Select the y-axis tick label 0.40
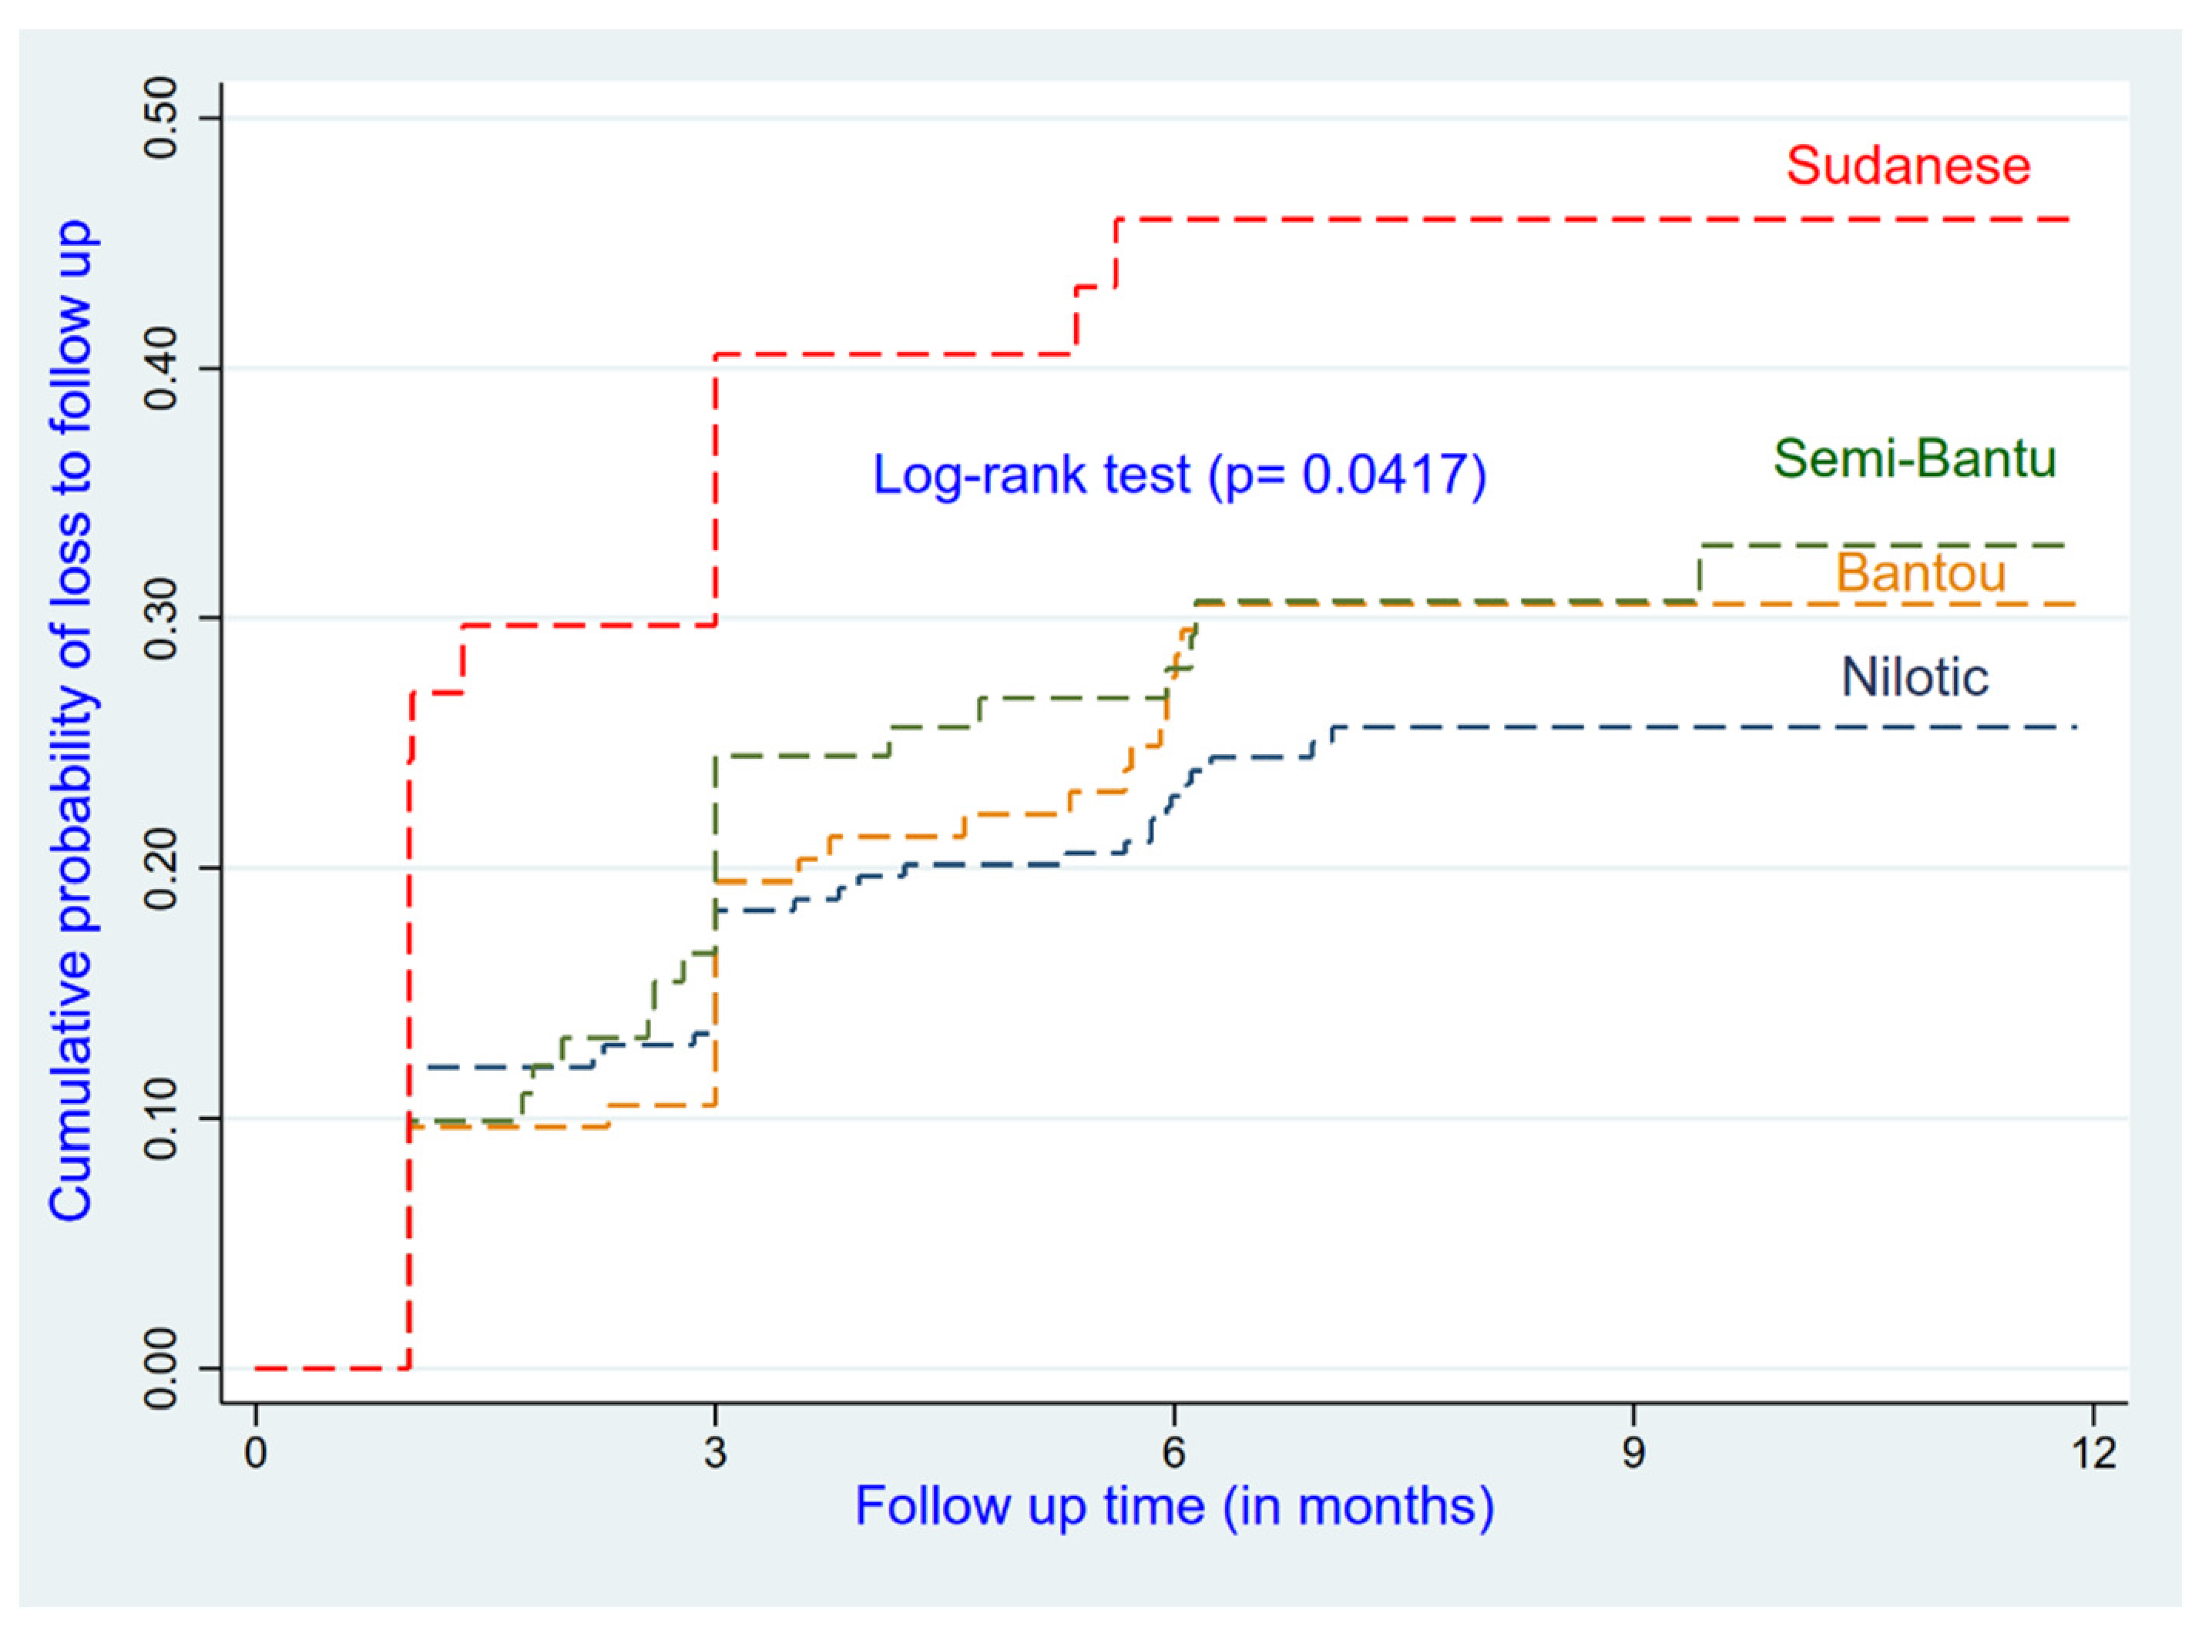 click(x=160, y=369)
